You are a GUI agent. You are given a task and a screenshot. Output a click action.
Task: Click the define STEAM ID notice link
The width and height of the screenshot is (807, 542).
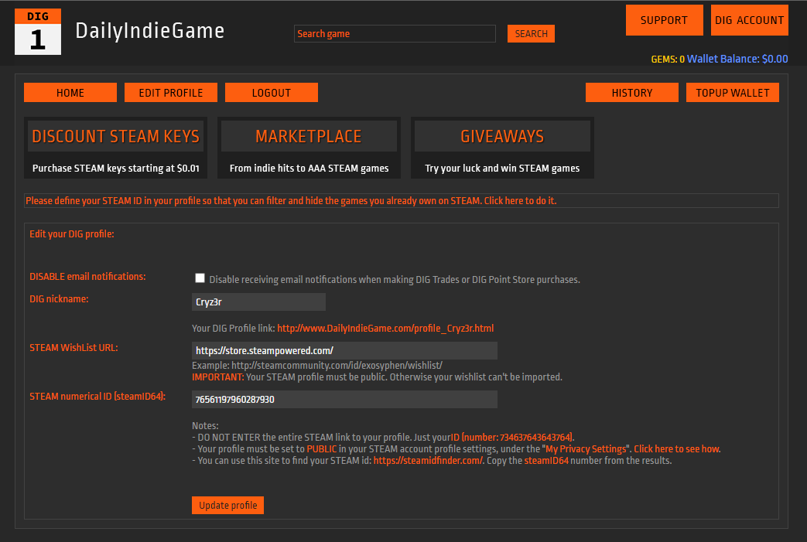[291, 200]
